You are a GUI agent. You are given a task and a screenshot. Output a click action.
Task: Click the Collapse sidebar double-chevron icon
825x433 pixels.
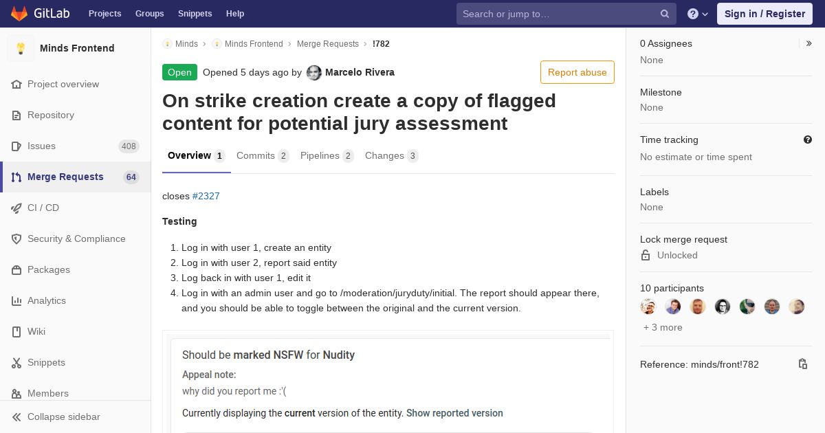tap(16, 417)
